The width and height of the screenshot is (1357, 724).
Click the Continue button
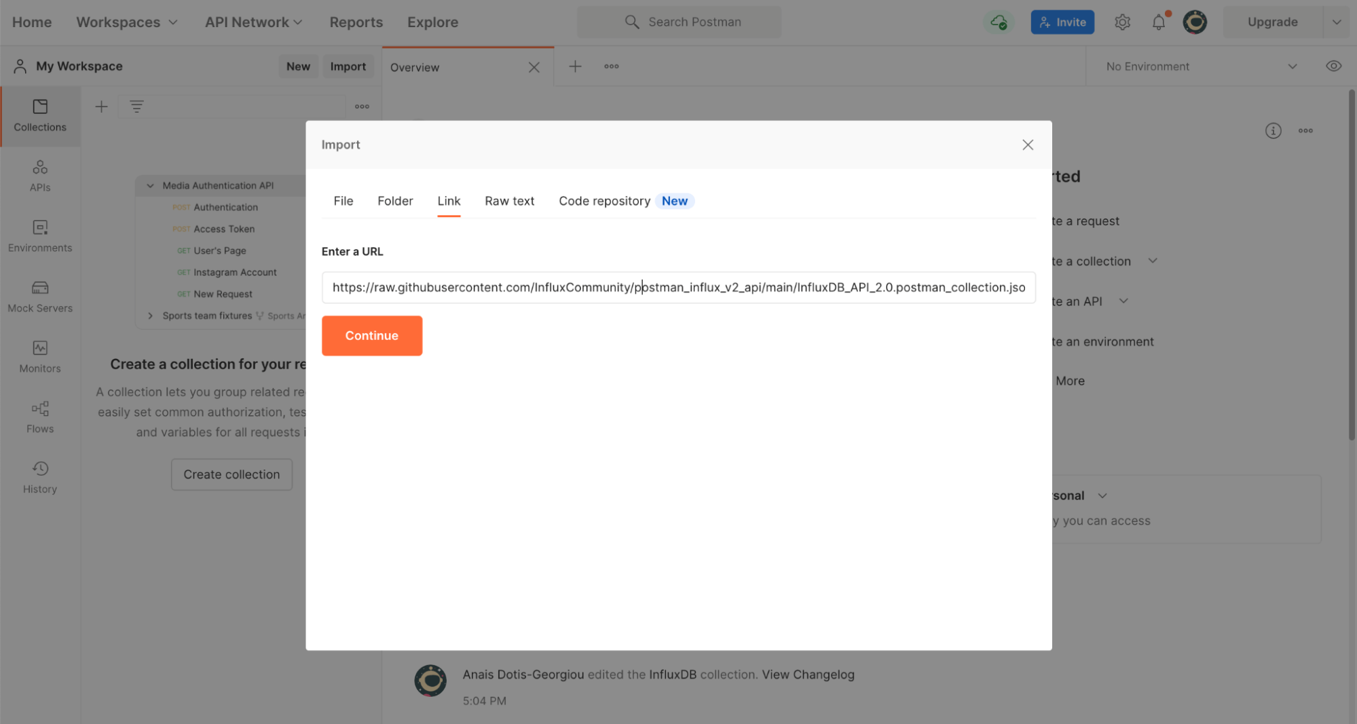[x=371, y=335]
